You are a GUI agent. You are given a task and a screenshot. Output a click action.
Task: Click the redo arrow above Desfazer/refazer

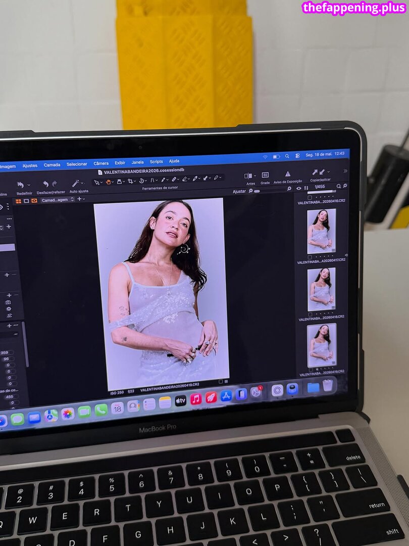pos(55,184)
